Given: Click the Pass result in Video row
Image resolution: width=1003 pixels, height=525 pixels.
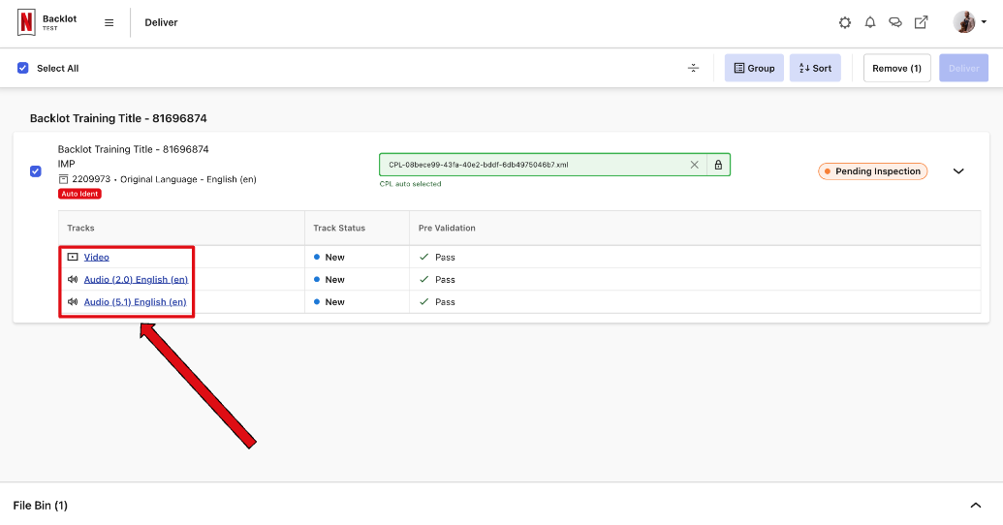Looking at the screenshot, I should pos(437,257).
